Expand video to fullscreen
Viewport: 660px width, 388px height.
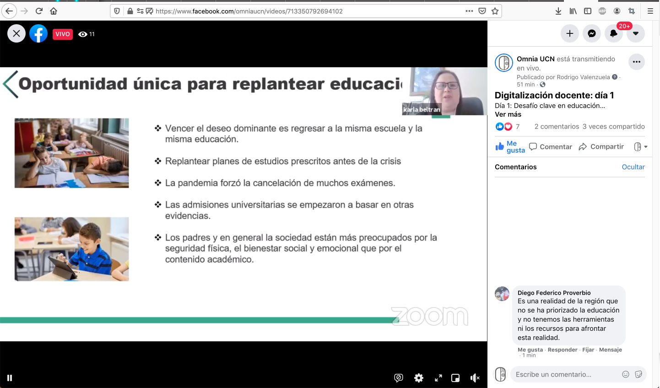[438, 378]
